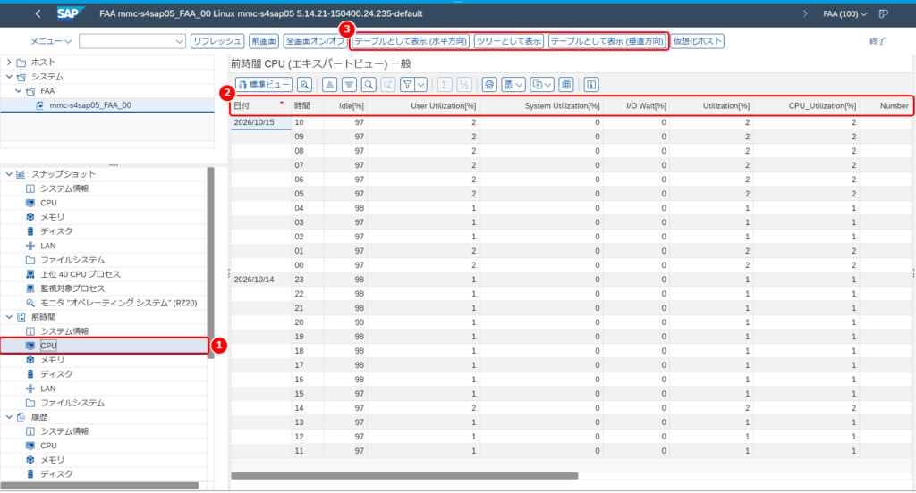
Task: Collapse the スナップショット section
Action: pyautogui.click(x=9, y=174)
